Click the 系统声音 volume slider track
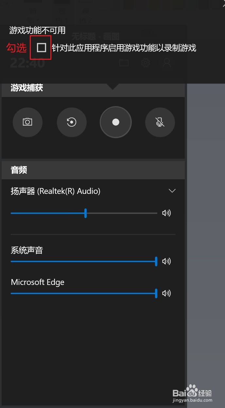Viewport: 225px width, 408px height. tap(82, 261)
